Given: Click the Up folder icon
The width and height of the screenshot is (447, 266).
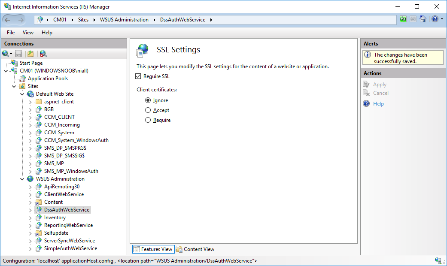Looking at the screenshot, I should pos(30,54).
